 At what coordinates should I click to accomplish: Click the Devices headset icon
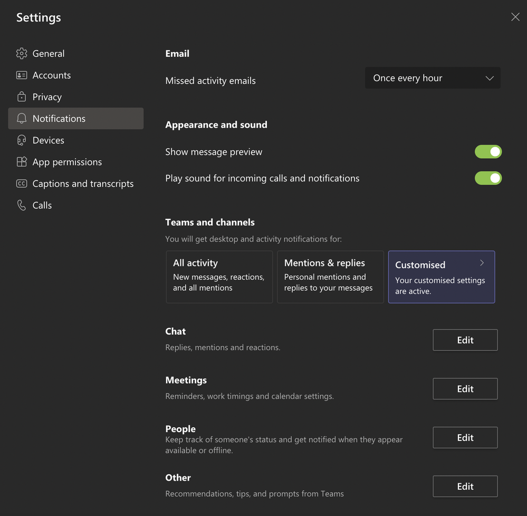coord(22,140)
